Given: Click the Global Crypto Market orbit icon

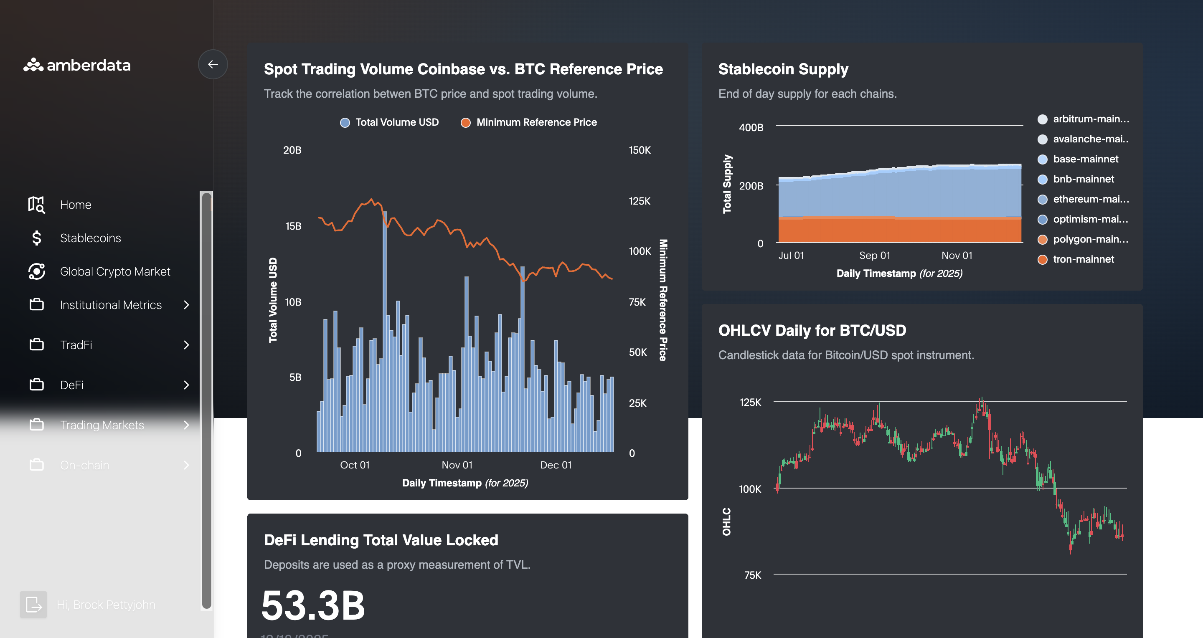Looking at the screenshot, I should coord(36,271).
